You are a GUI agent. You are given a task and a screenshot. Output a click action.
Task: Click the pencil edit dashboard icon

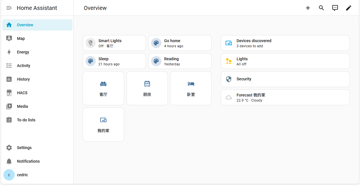[349, 8]
